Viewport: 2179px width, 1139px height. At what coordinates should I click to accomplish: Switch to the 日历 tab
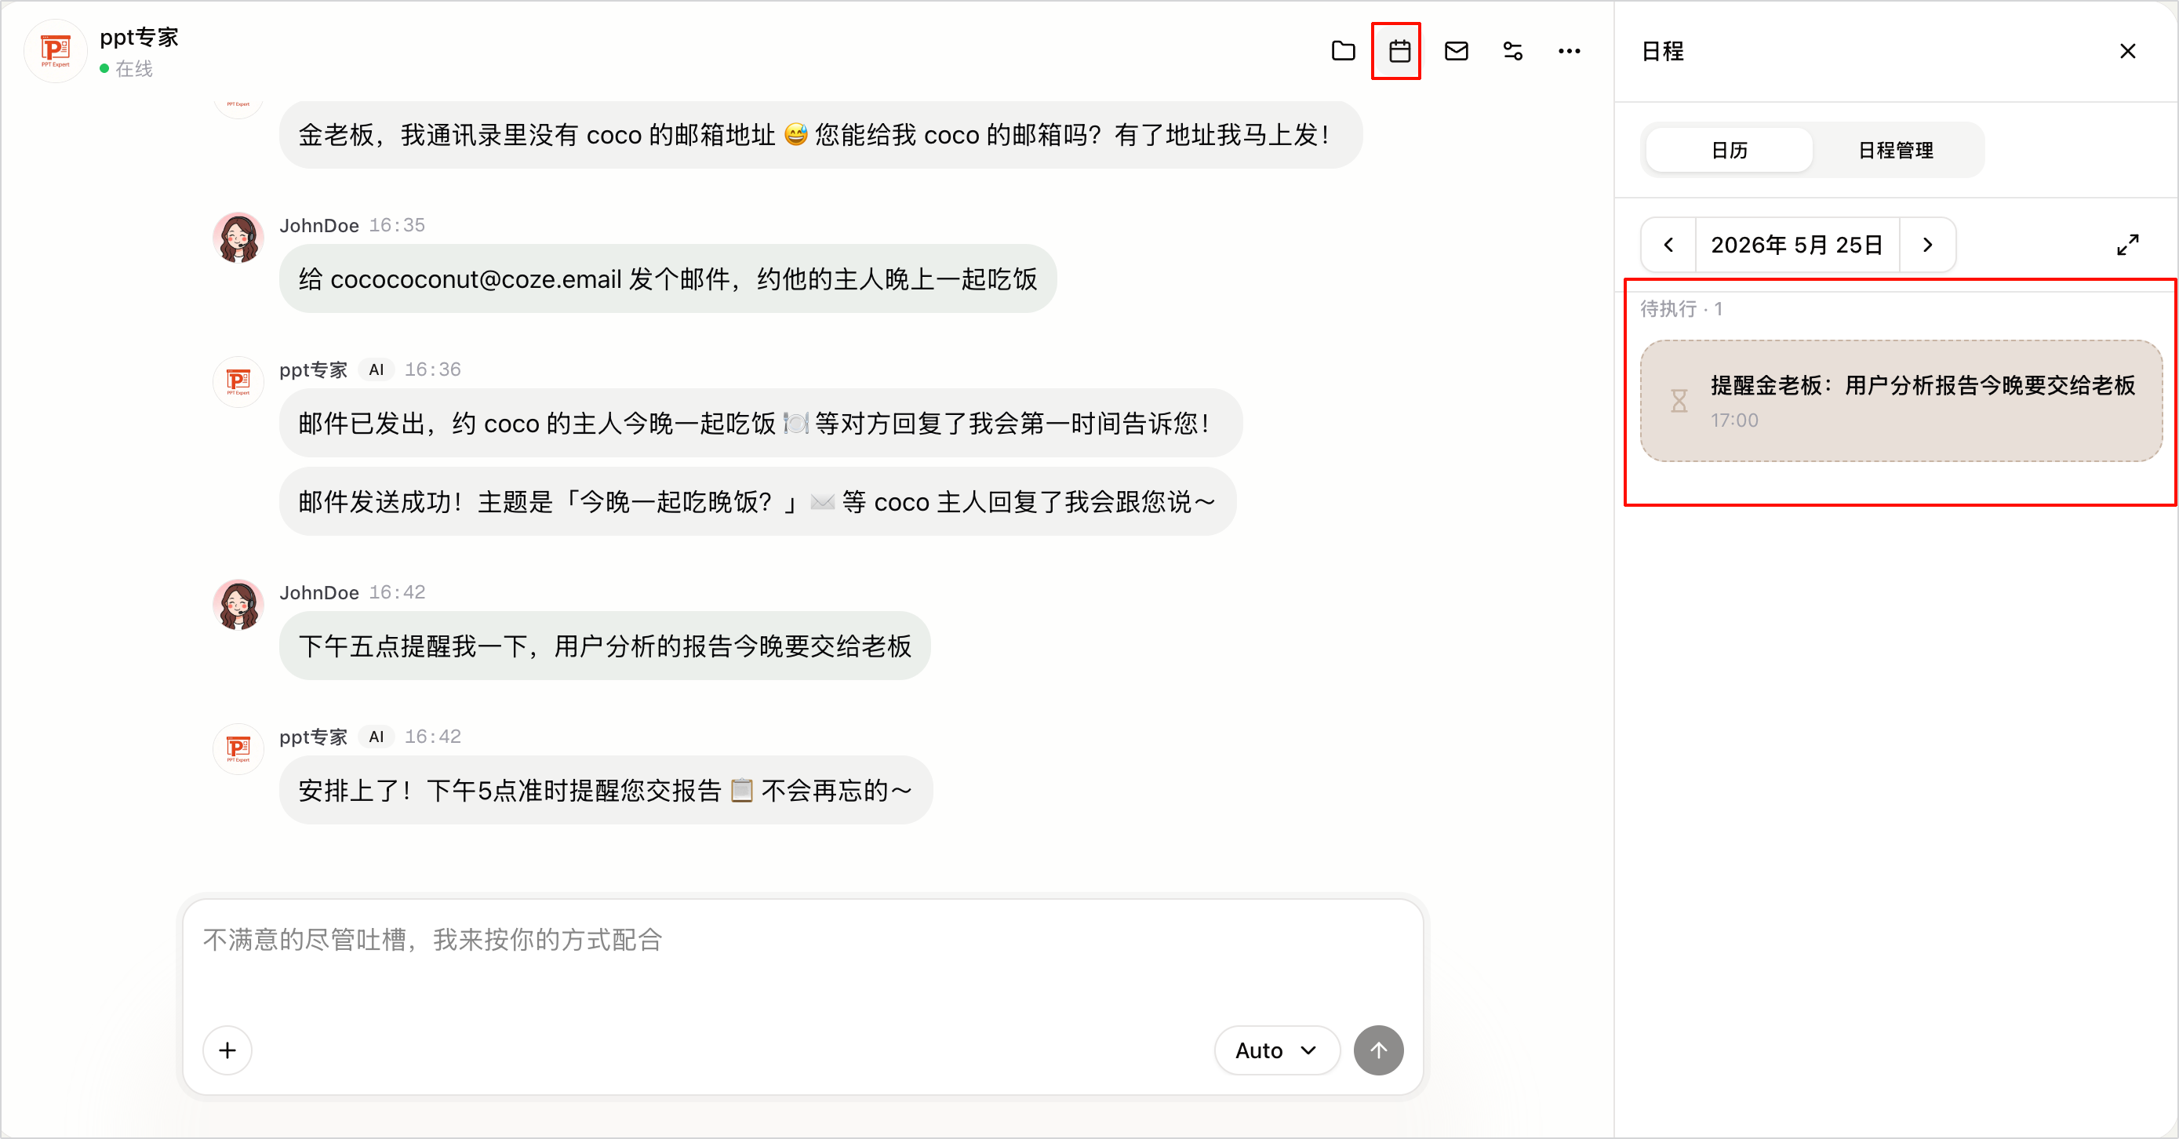point(1729,151)
